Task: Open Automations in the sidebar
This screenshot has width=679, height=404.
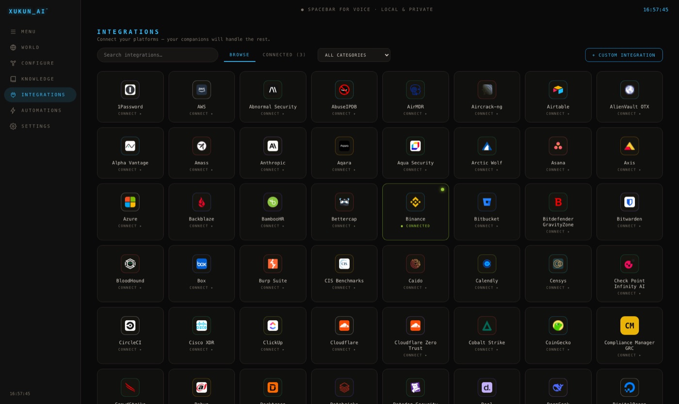Action: 40,111
